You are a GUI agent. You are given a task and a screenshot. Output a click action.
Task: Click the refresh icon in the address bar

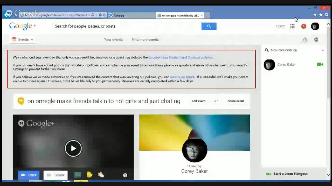[104, 15]
